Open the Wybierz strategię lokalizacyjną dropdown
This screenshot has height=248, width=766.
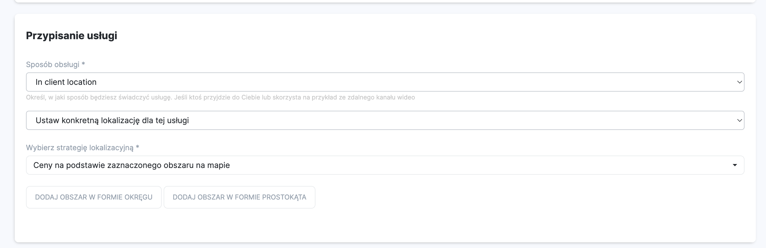click(385, 165)
